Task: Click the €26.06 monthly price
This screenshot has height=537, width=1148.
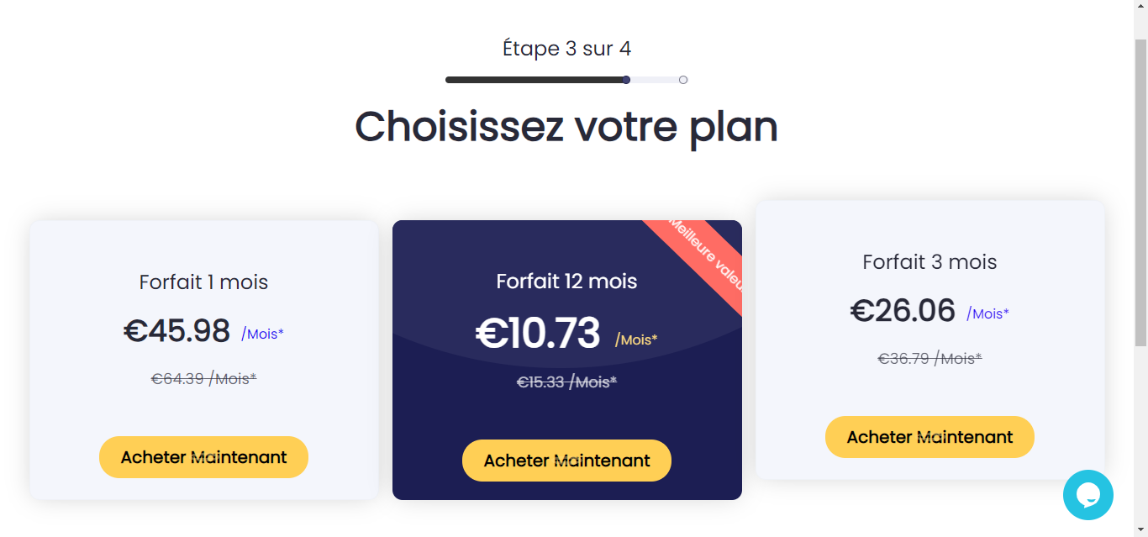Action: coord(903,311)
